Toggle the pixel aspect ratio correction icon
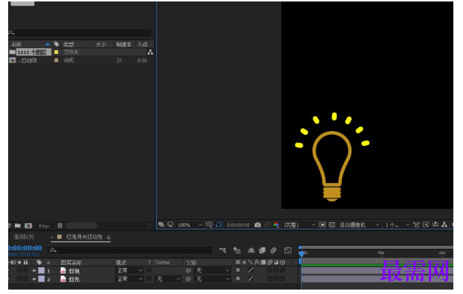Image resolution: width=463 pixels, height=294 pixels. point(416,225)
